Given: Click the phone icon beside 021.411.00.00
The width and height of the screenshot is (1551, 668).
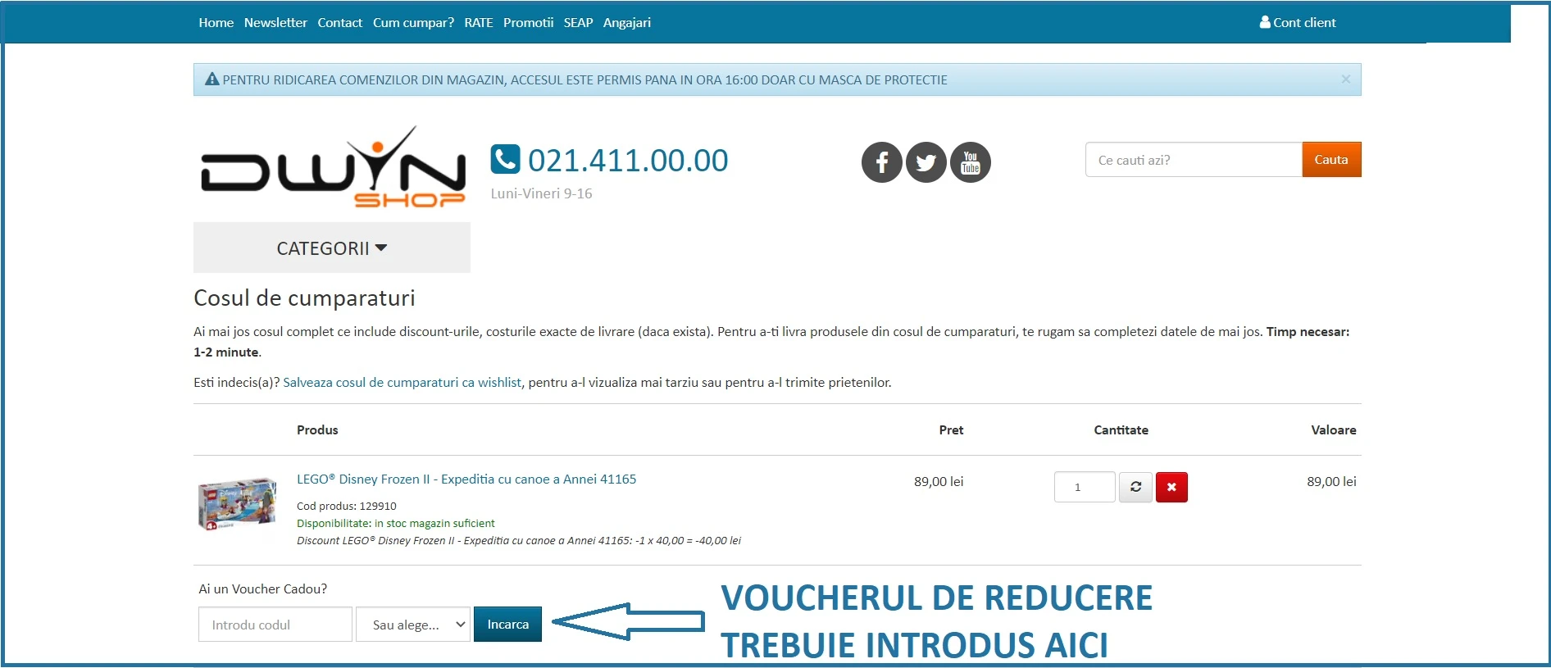Looking at the screenshot, I should click(505, 159).
